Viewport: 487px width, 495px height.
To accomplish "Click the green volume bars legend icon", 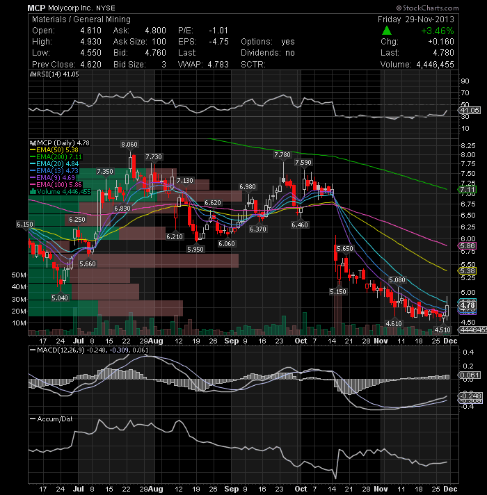I will tap(33, 192).
